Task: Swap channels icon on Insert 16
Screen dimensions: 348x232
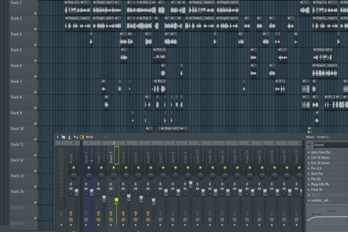Action: click(x=272, y=188)
